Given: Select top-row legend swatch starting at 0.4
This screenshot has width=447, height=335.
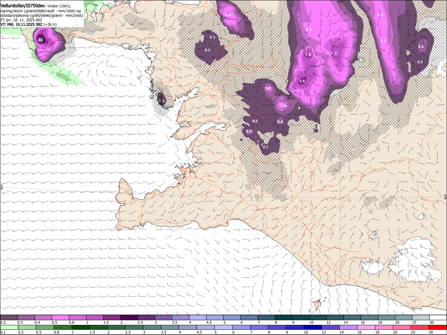Looking at the screenshot, I should pos(43,317).
